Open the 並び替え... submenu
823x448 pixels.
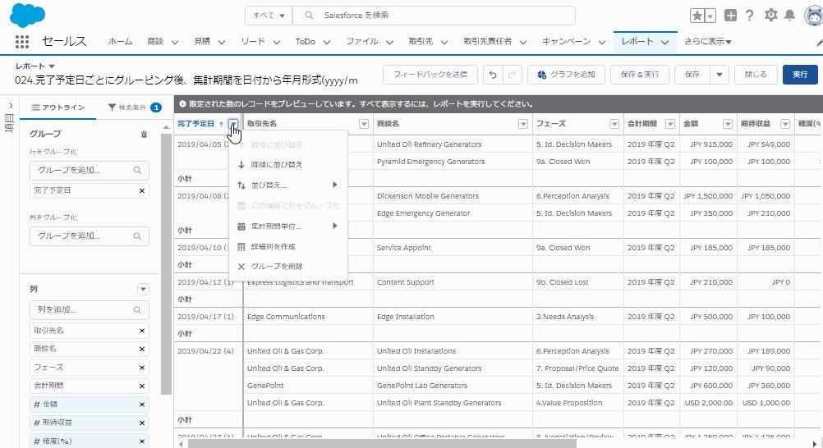(x=288, y=185)
